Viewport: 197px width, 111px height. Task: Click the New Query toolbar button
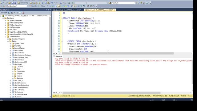[x=23, y=3]
